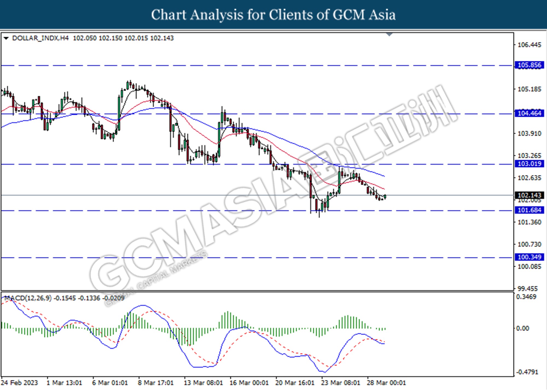Click the chart shift marker triangle at top
Screen dimensions: 547x391
389,34
